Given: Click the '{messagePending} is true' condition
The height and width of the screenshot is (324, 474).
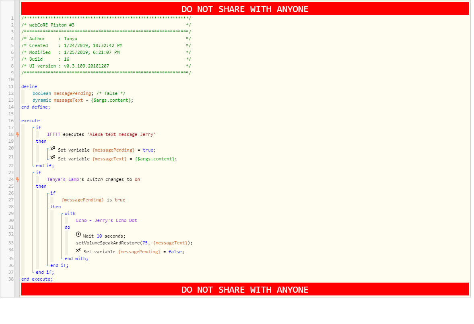Looking at the screenshot, I should coord(93,200).
